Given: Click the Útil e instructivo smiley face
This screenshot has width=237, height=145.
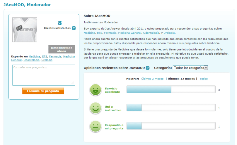Looking at the screenshot, I should (x=96, y=108).
